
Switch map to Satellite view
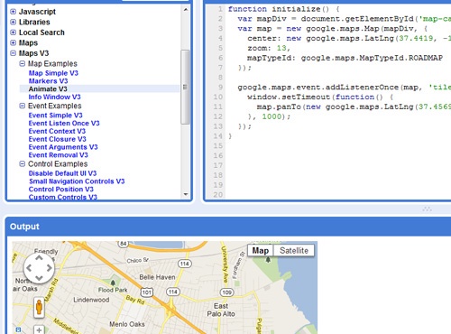tap(294, 250)
